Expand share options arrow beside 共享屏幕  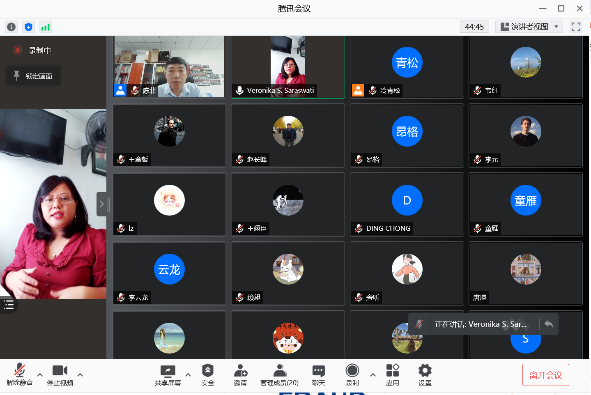[x=188, y=375]
